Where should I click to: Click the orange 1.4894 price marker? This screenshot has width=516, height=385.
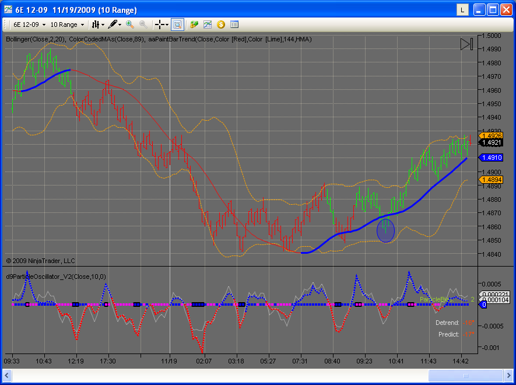(x=491, y=180)
